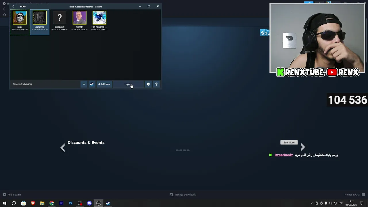This screenshot has width=368, height=207.
Task: Open the Discounts & Events heading
Action: coord(86,143)
